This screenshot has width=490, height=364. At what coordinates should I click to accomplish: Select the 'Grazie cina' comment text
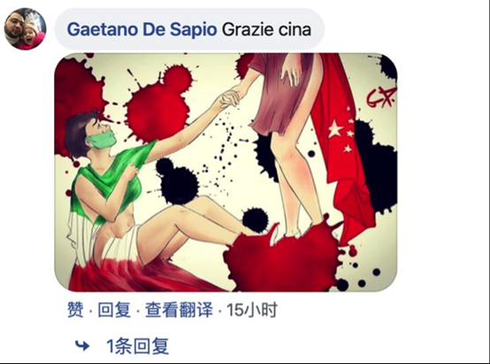point(266,29)
